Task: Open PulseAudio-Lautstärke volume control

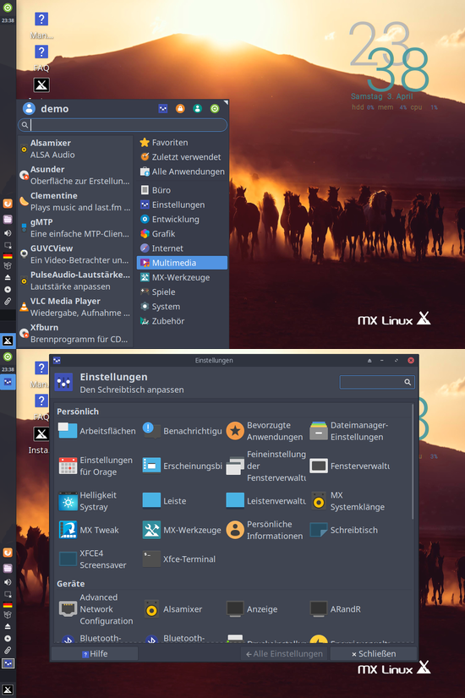Action: click(75, 281)
